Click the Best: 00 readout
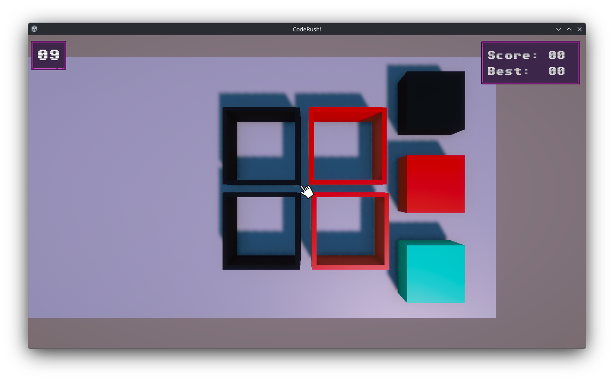The height and width of the screenshot is (382, 614). pos(526,71)
